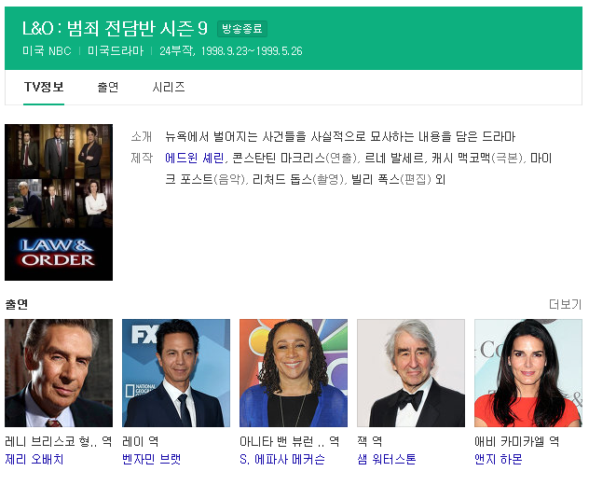Viewport: 589px width, 485px height.
Task: Click the role text 아니타 밴 뷰런 .. 역
Action: pos(289,441)
